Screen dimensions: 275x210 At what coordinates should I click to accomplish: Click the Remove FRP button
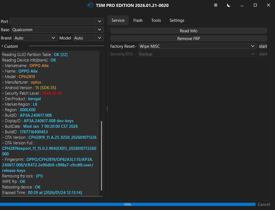[189, 38]
